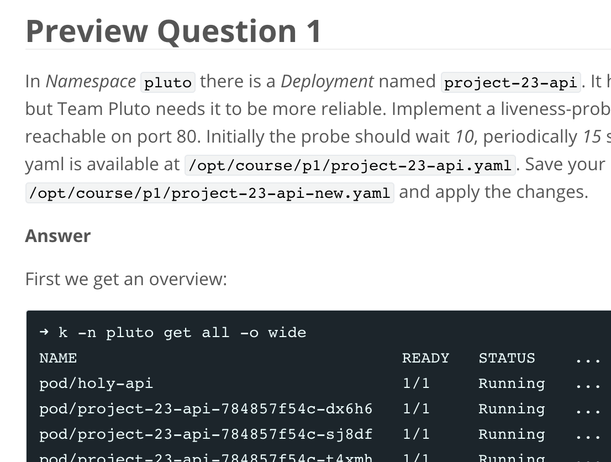The width and height of the screenshot is (611, 462).
Task: Select the "project-23-api" code text in paragraph
Action: 510,82
